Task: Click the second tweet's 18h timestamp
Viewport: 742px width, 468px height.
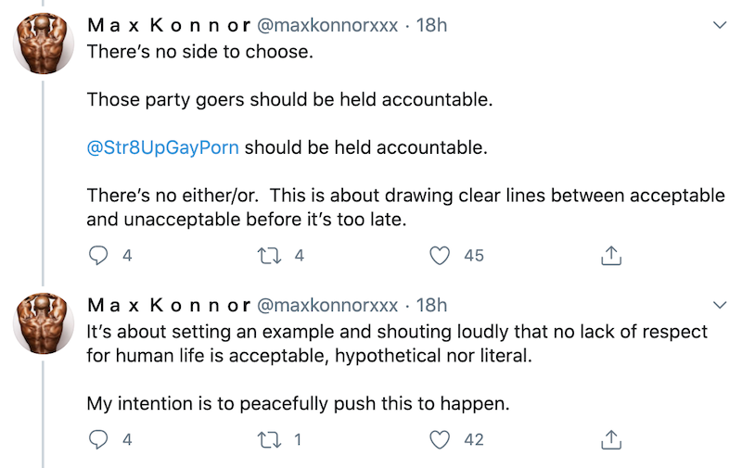Action: click(x=431, y=305)
